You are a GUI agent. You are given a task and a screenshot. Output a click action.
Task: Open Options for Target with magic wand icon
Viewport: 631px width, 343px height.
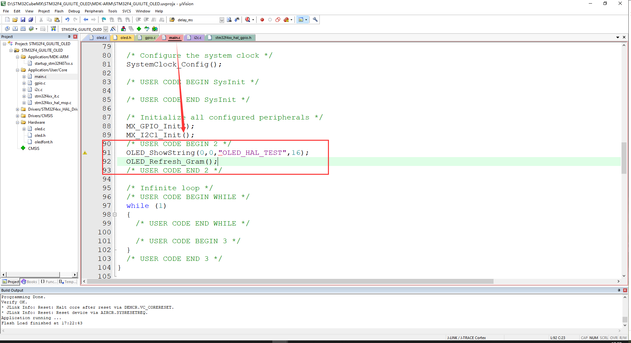pyautogui.click(x=113, y=29)
